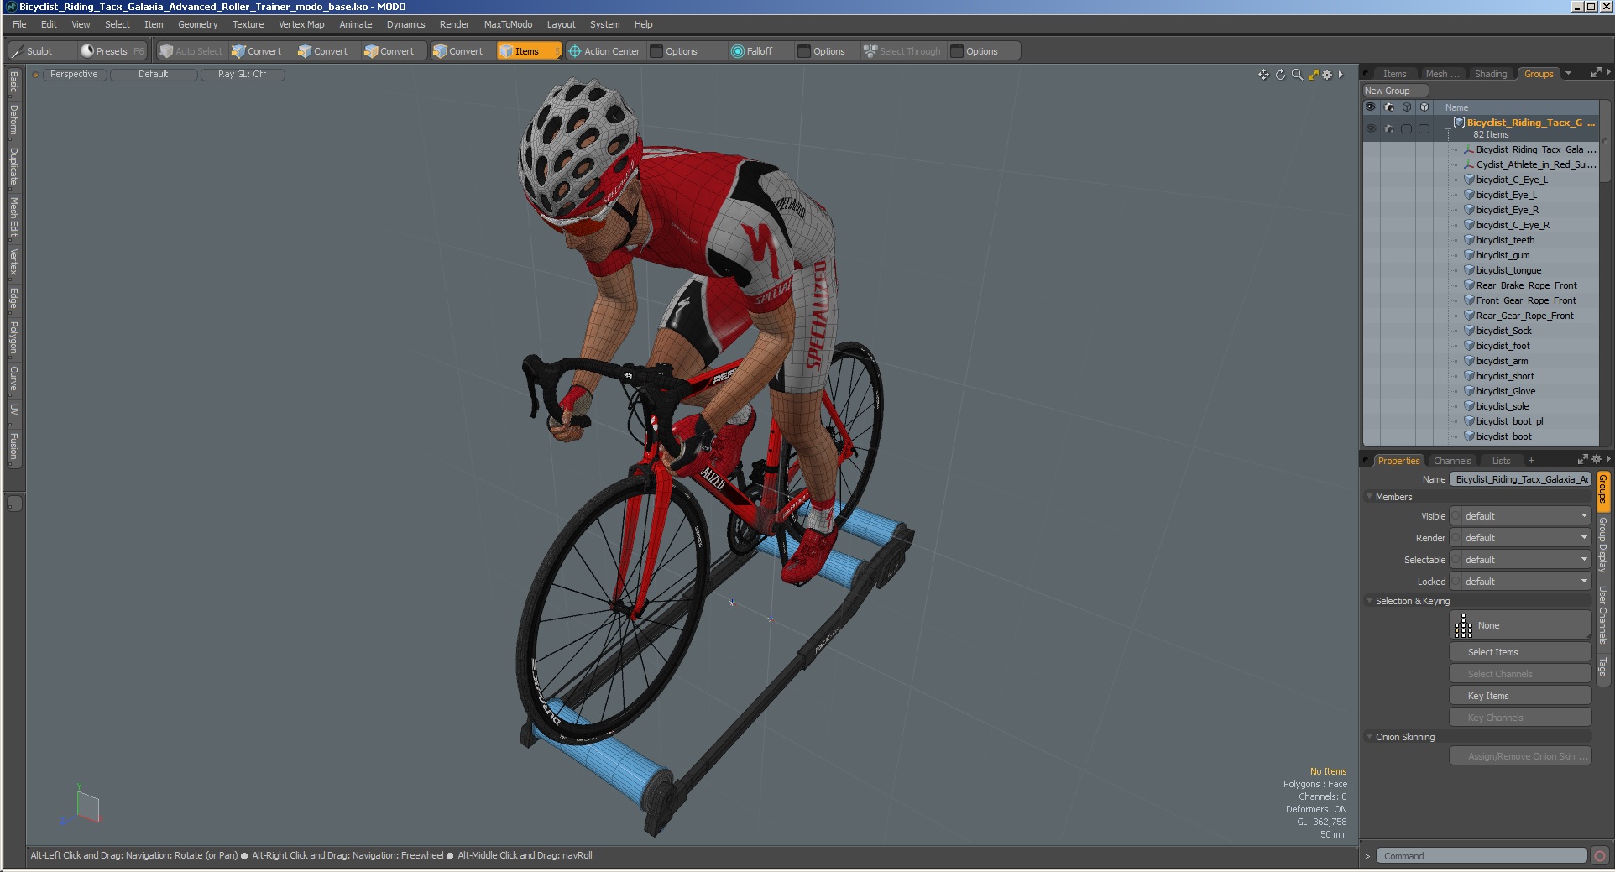Expand the Groups panel to fullscreen
Screen dimensions: 1615x872
pyautogui.click(x=1596, y=74)
